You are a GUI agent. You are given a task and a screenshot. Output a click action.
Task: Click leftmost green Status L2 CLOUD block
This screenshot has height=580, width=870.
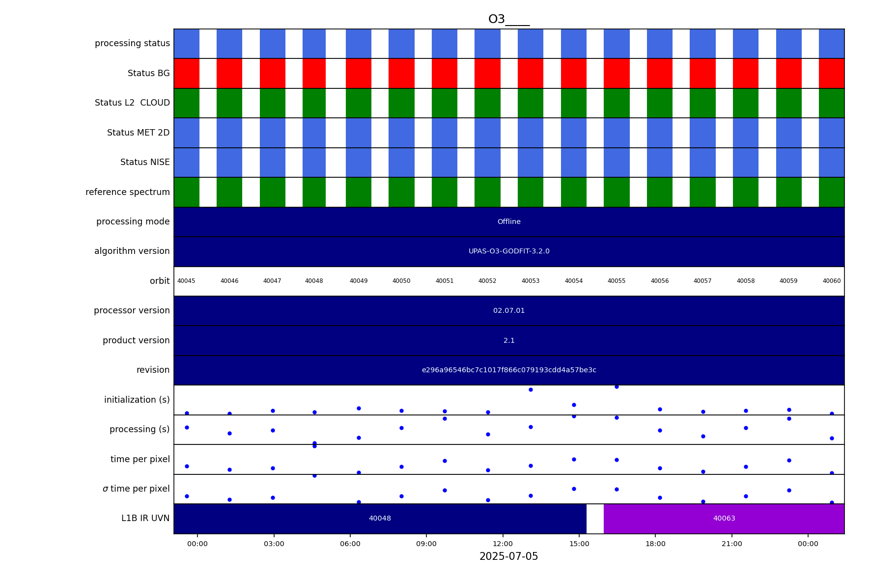coord(187,103)
